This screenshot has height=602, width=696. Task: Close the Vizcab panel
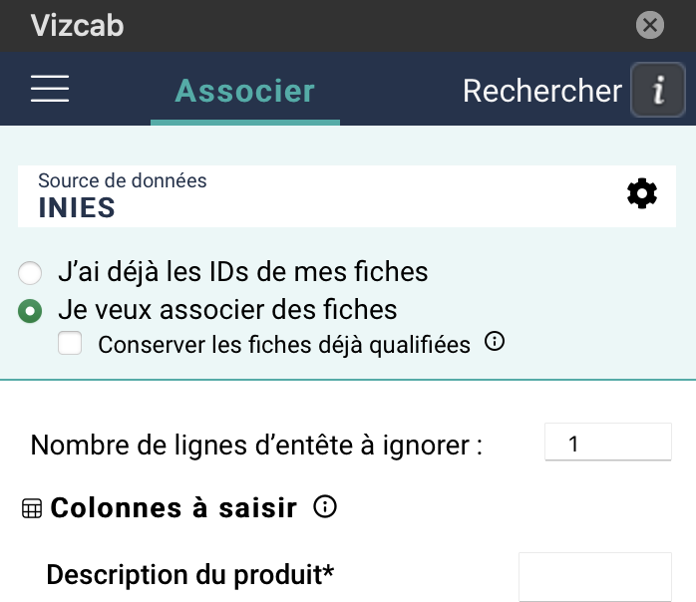(x=650, y=25)
